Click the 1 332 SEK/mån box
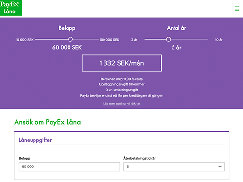 [121, 63]
